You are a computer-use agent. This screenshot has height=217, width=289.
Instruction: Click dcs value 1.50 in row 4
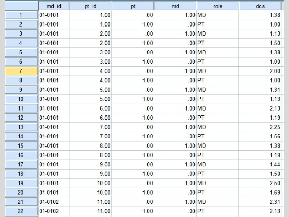pos(260,43)
